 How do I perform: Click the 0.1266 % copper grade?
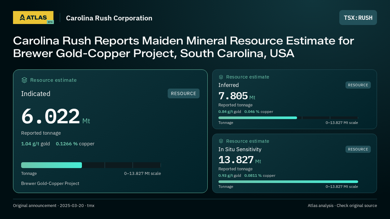75,144
